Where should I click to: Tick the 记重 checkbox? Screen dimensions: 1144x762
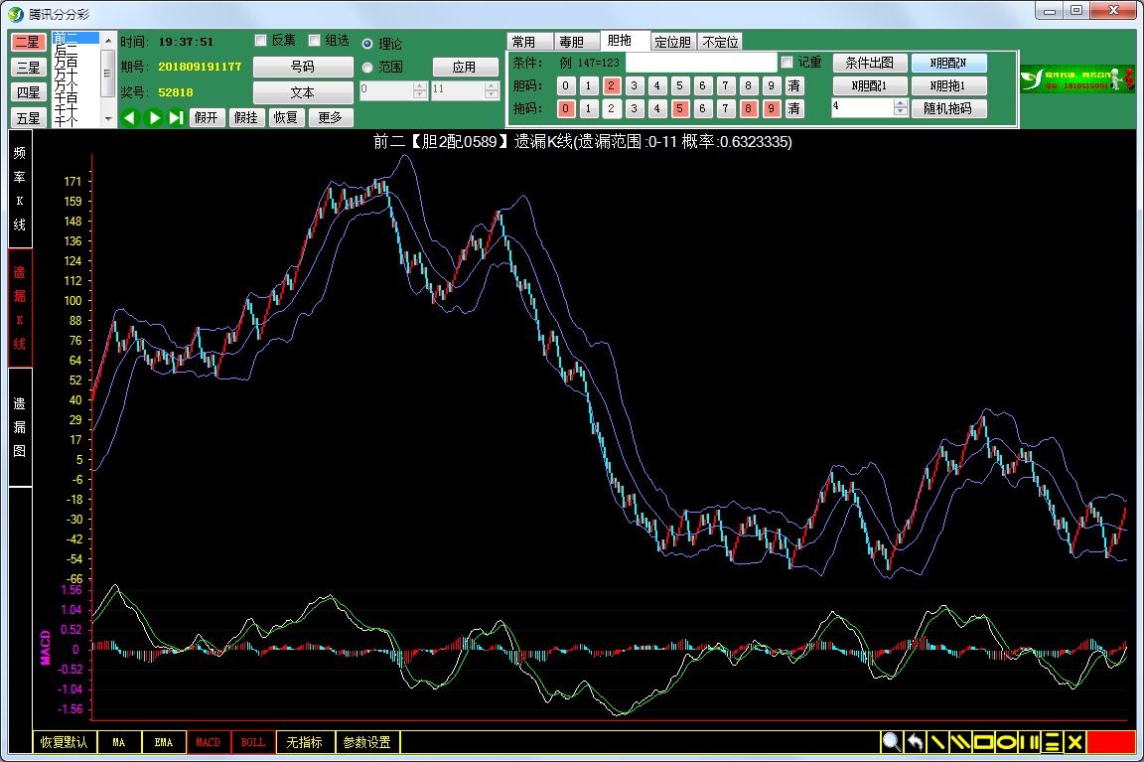787,63
